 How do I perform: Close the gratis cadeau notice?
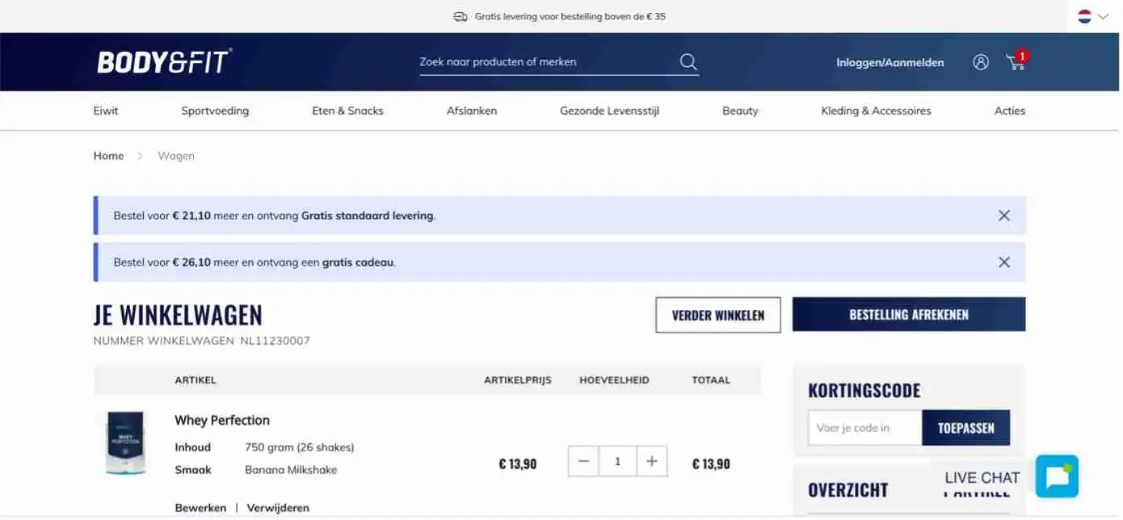[1003, 262]
